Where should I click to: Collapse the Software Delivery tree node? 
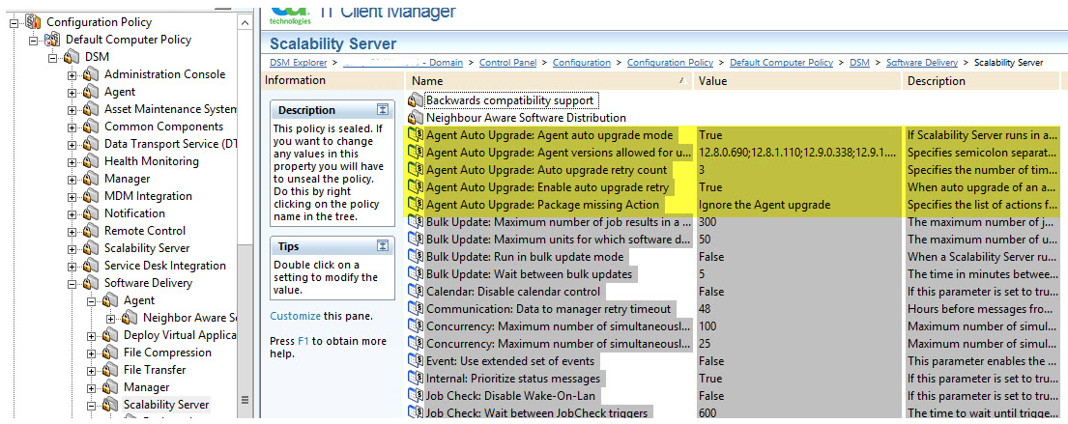pyautogui.click(x=72, y=284)
